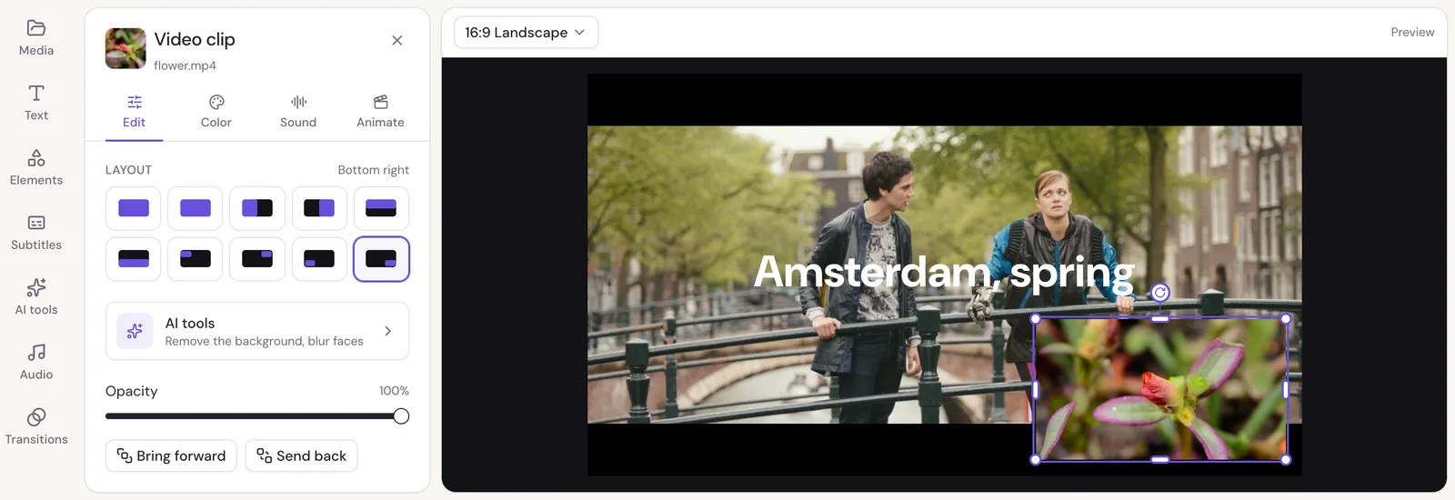Select the right-half split layout
The image size is (1455, 500).
(x=319, y=208)
